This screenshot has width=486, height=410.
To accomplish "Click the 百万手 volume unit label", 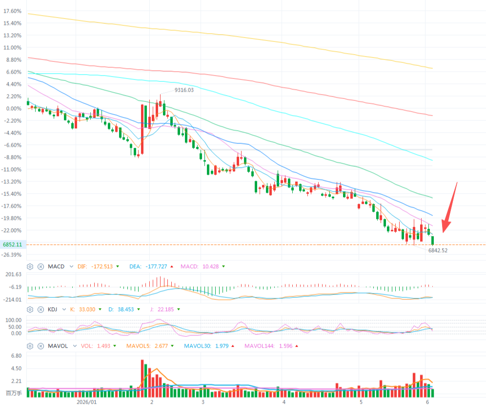I will tap(14, 393).
